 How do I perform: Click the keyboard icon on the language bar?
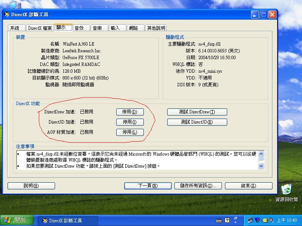click(x=219, y=221)
